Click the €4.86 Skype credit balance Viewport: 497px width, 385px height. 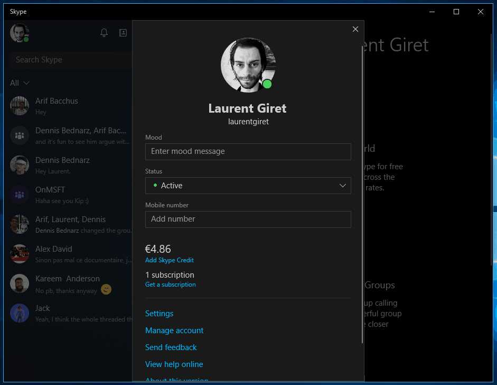[x=158, y=249]
